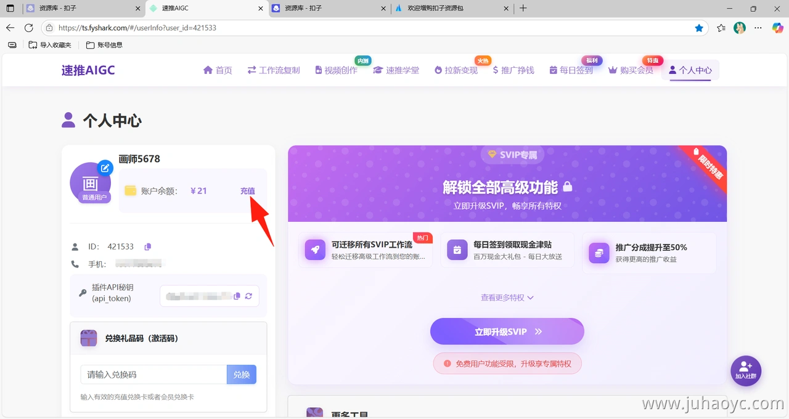
Task: Refresh the plugin API token
Action: tap(248, 296)
